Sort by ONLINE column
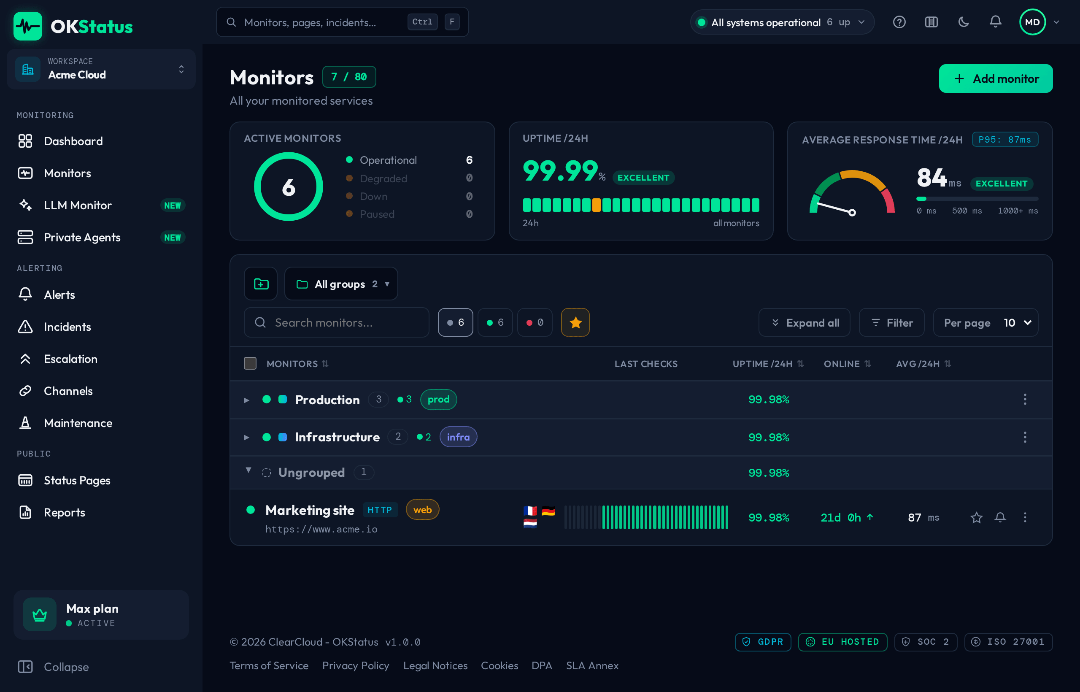Image resolution: width=1080 pixels, height=692 pixels. (847, 364)
